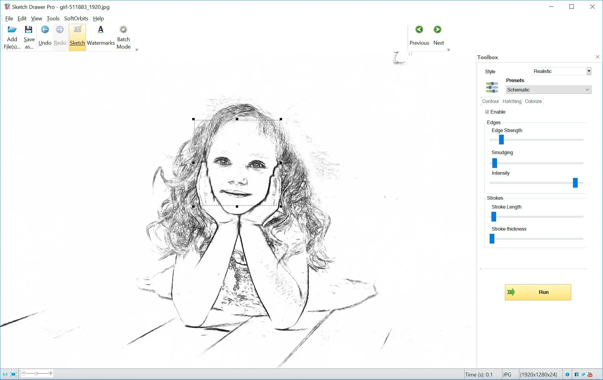The image size is (603, 380).
Task: Open the SoftOrbits menu
Action: coord(76,19)
